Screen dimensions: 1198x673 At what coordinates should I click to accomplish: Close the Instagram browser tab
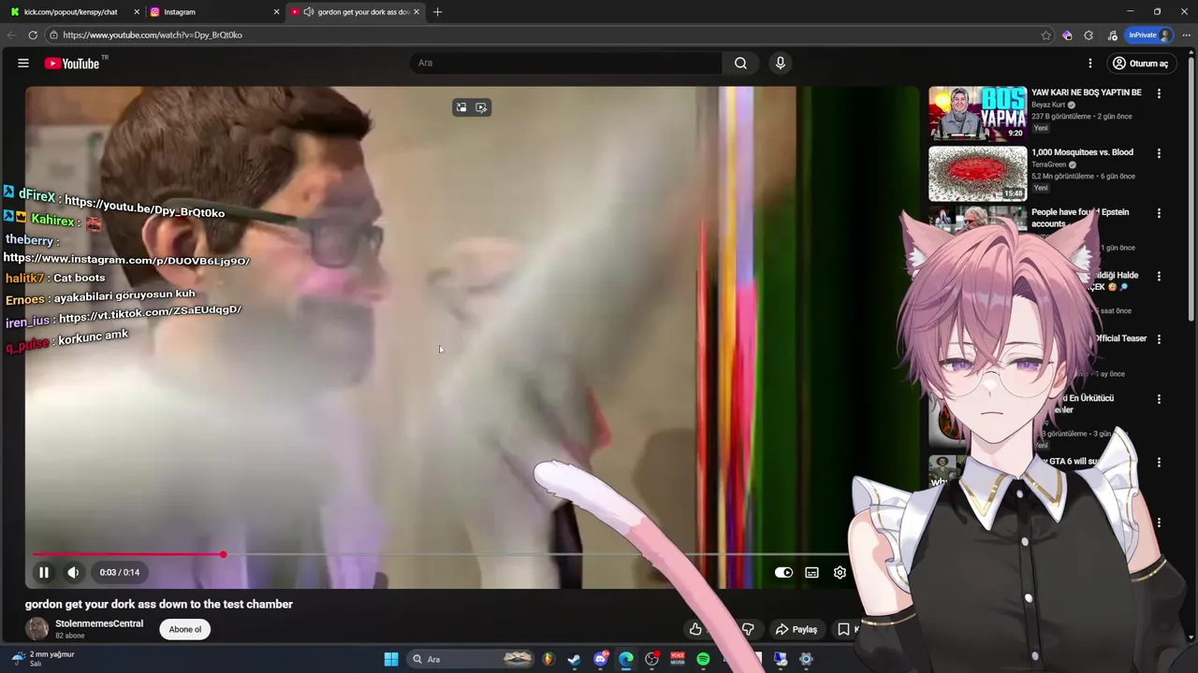pos(276,11)
